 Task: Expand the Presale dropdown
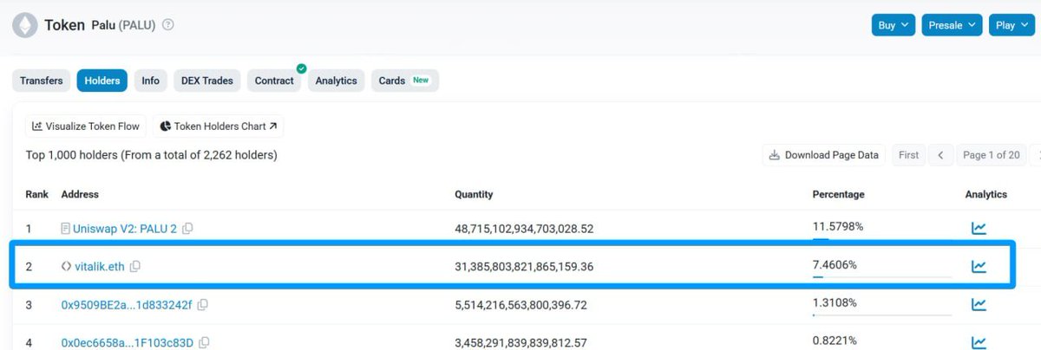pos(951,25)
